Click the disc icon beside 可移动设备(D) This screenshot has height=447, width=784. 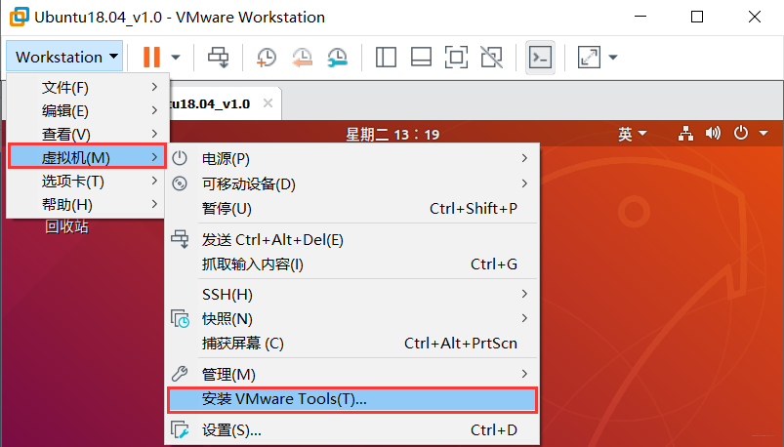(180, 183)
